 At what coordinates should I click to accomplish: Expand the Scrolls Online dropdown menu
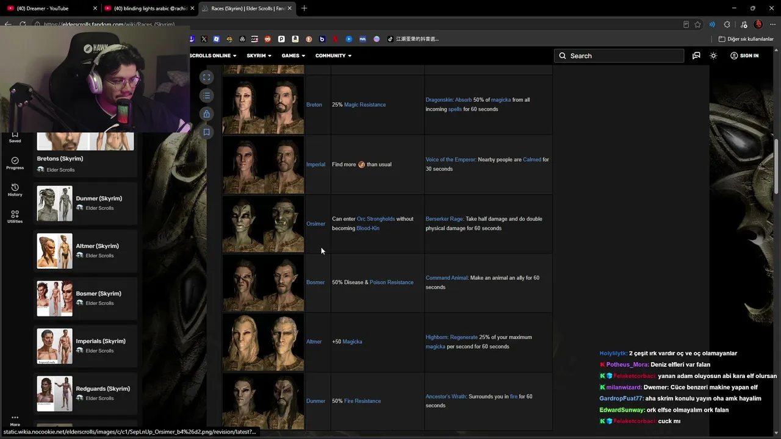(213, 55)
